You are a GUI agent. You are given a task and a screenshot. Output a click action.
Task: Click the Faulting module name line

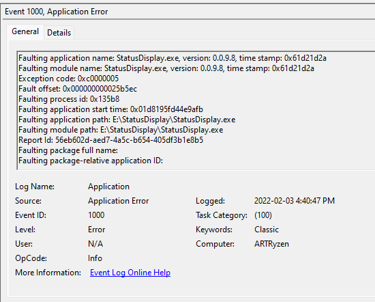pyautogui.click(x=166, y=68)
